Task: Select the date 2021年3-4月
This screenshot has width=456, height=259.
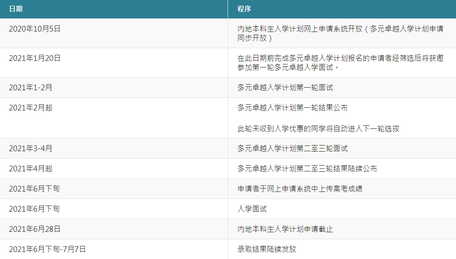Action: pyautogui.click(x=31, y=149)
